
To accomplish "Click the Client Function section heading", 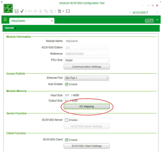I will coord(16,133).
